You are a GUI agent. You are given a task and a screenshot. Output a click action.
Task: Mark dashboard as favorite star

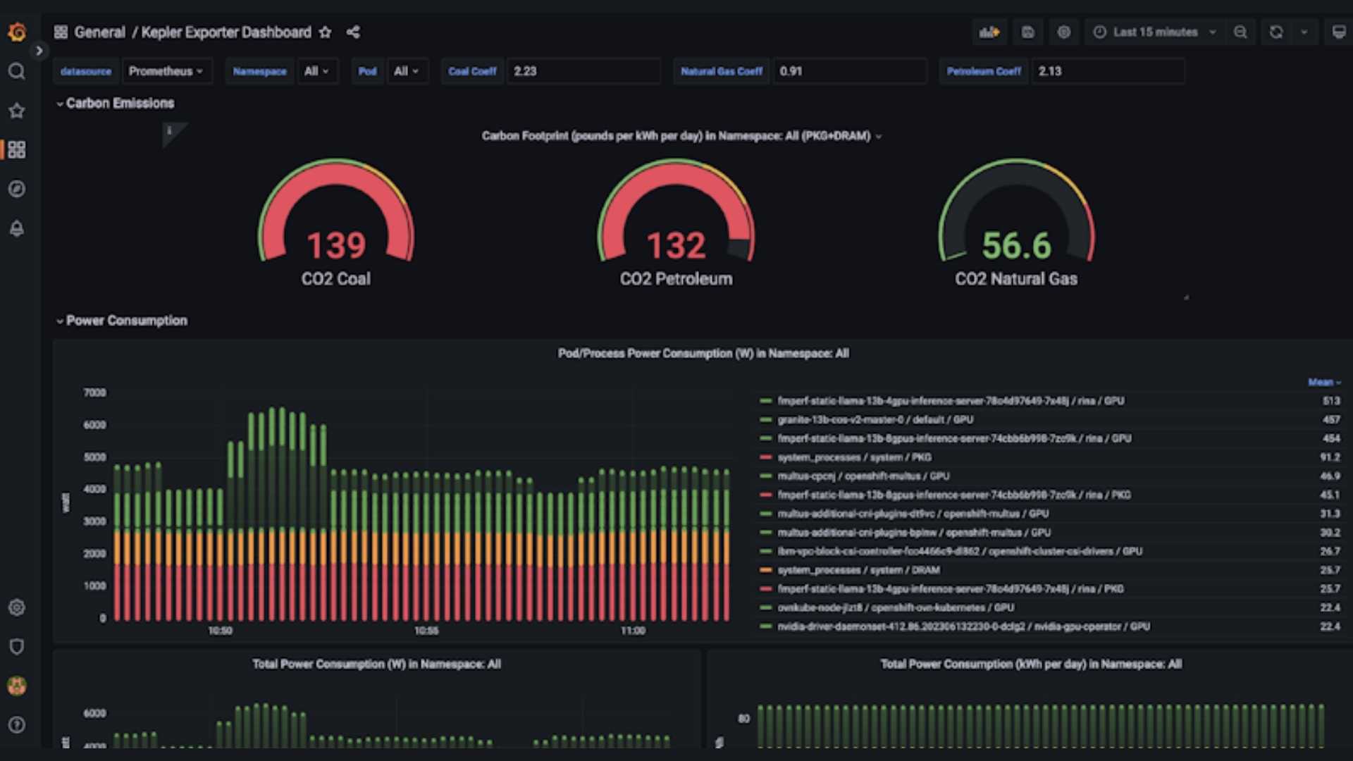point(325,32)
